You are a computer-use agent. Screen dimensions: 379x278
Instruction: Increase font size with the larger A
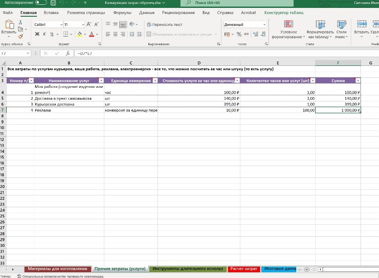(89, 24)
